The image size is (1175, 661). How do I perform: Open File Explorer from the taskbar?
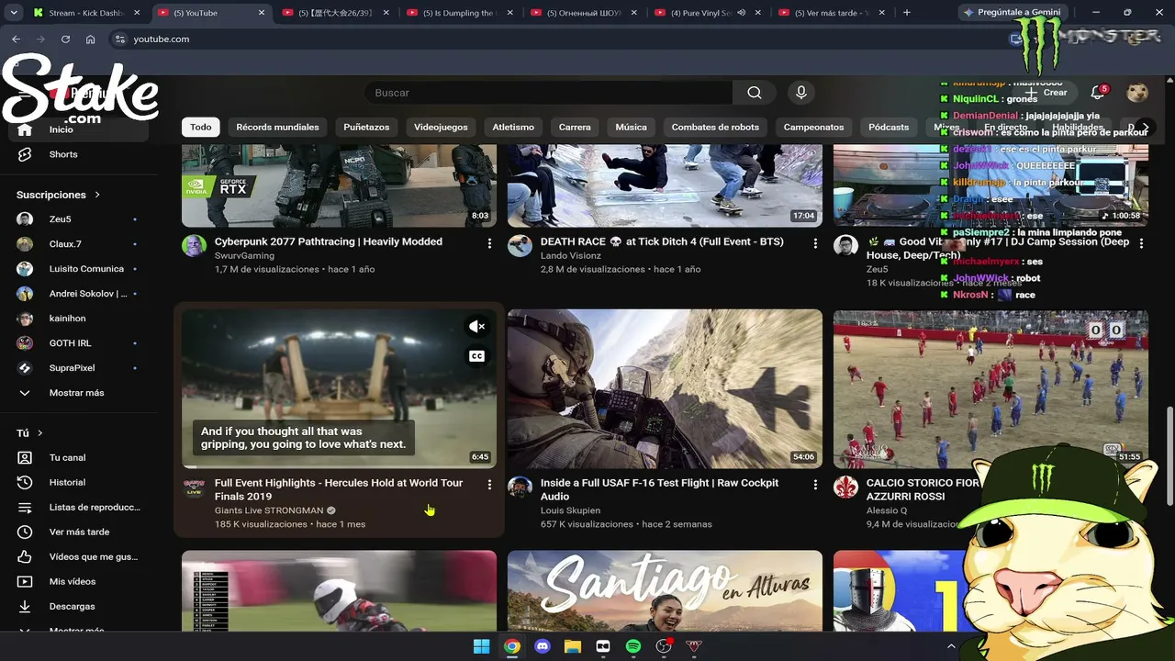[x=573, y=646]
